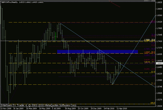Image resolution: width=163 pixels, height=110 pixels.
Task: Click the 25 Oct 2009 date label
Action: point(83,108)
